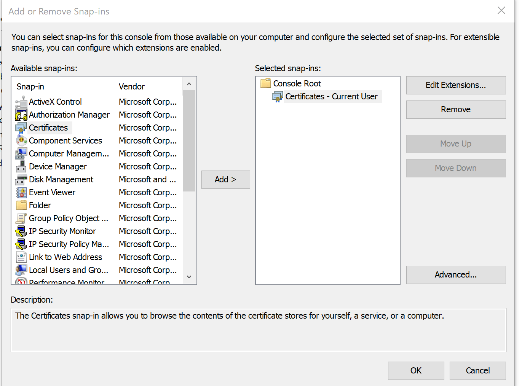The width and height of the screenshot is (530, 386).
Task: Confirm with the OK button
Action: [x=415, y=371]
